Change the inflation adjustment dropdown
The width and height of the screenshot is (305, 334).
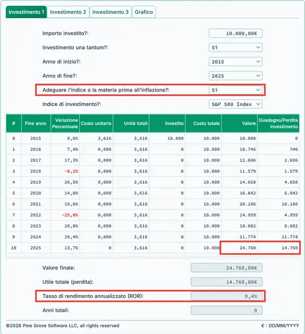pos(235,90)
